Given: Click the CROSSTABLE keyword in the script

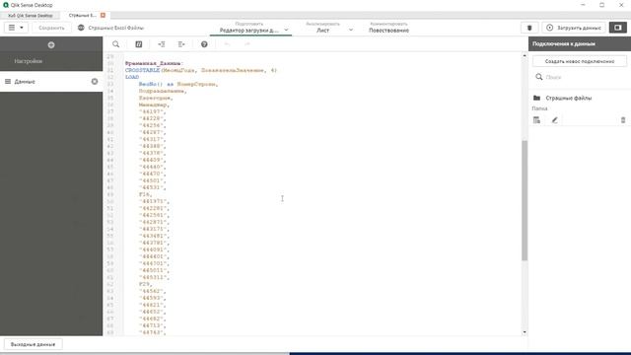Looking at the screenshot, I should pyautogui.click(x=142, y=70).
